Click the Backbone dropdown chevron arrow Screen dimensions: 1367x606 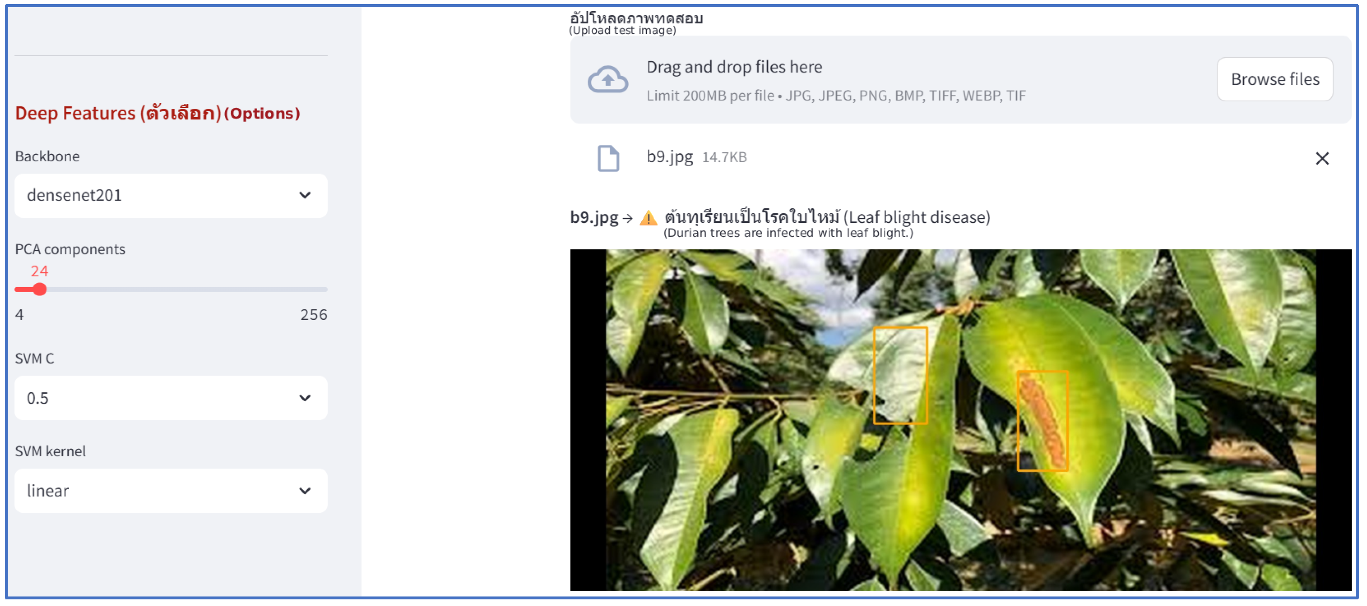click(305, 195)
